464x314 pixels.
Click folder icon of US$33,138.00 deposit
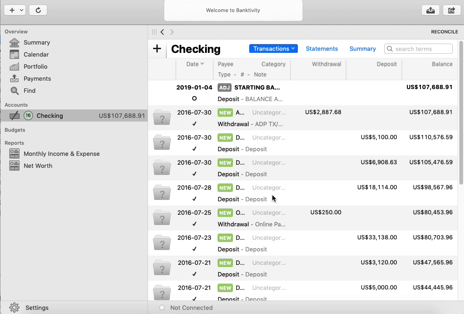(162, 243)
